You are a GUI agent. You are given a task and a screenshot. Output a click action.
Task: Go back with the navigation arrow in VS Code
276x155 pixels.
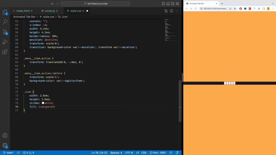tap(53, 3)
